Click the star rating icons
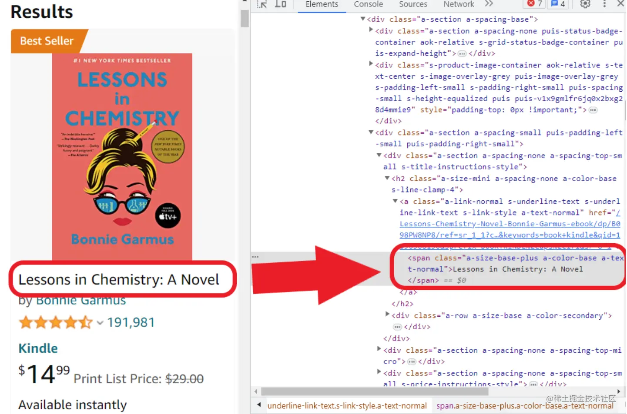The height and width of the screenshot is (414, 627). (x=56, y=322)
